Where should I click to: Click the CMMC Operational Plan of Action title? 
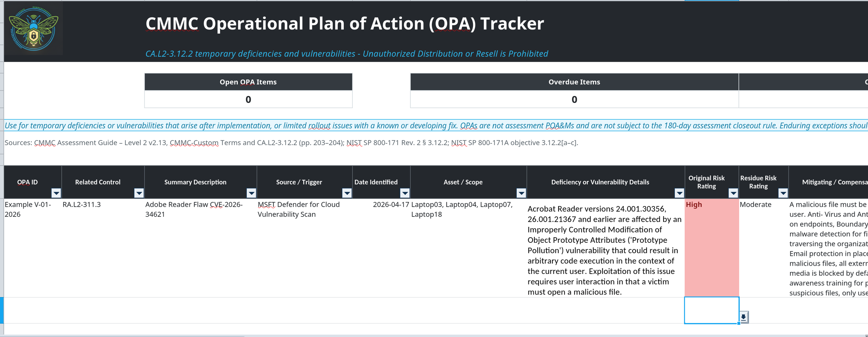(344, 24)
